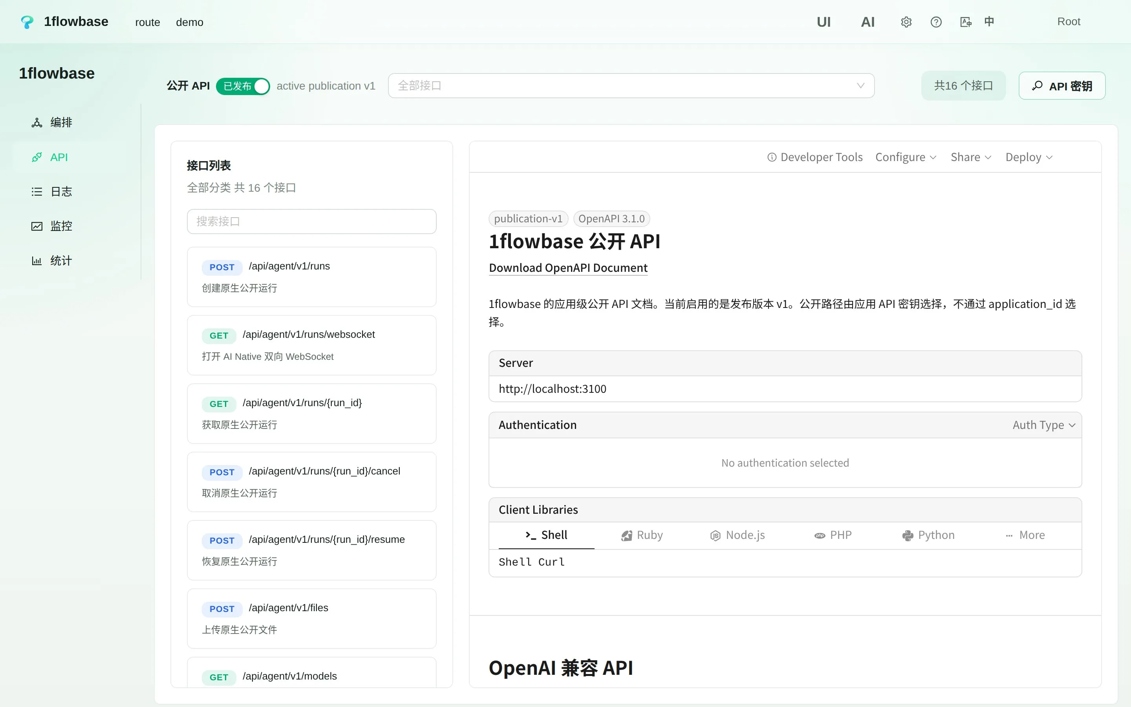This screenshot has width=1131, height=707.
Task: Click the 共16 个接口 button
Action: pyautogui.click(x=963, y=86)
